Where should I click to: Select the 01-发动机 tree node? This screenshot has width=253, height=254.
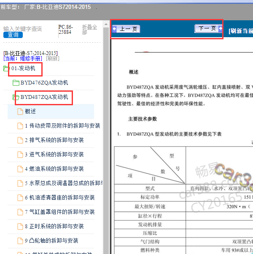coord(23,68)
